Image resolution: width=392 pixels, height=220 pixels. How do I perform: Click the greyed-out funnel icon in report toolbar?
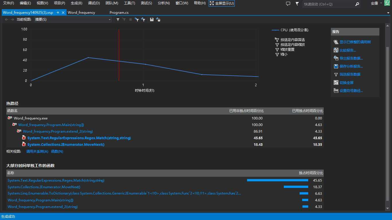point(124,19)
